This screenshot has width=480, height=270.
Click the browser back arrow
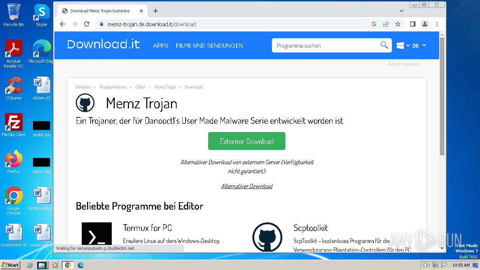(x=63, y=24)
